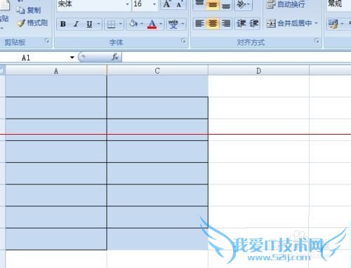
Task: Middle align cell content
Action: 213,4
